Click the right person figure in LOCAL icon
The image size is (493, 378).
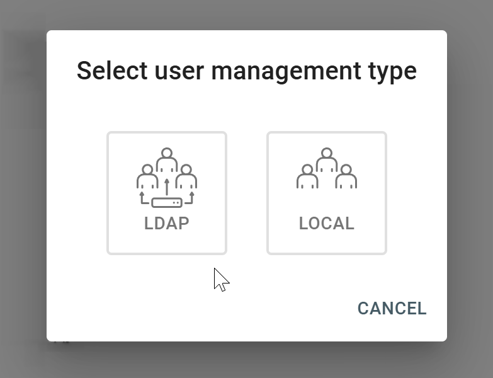[x=346, y=177]
